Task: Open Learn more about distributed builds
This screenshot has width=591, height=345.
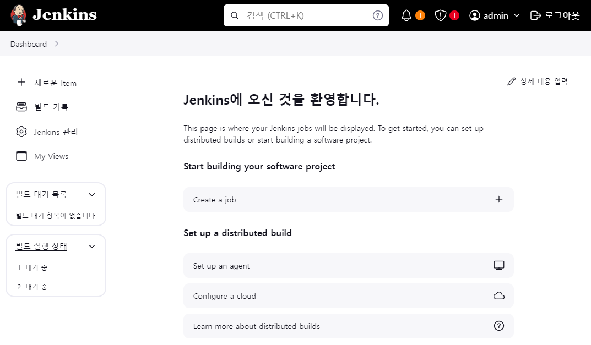Action: tap(349, 326)
